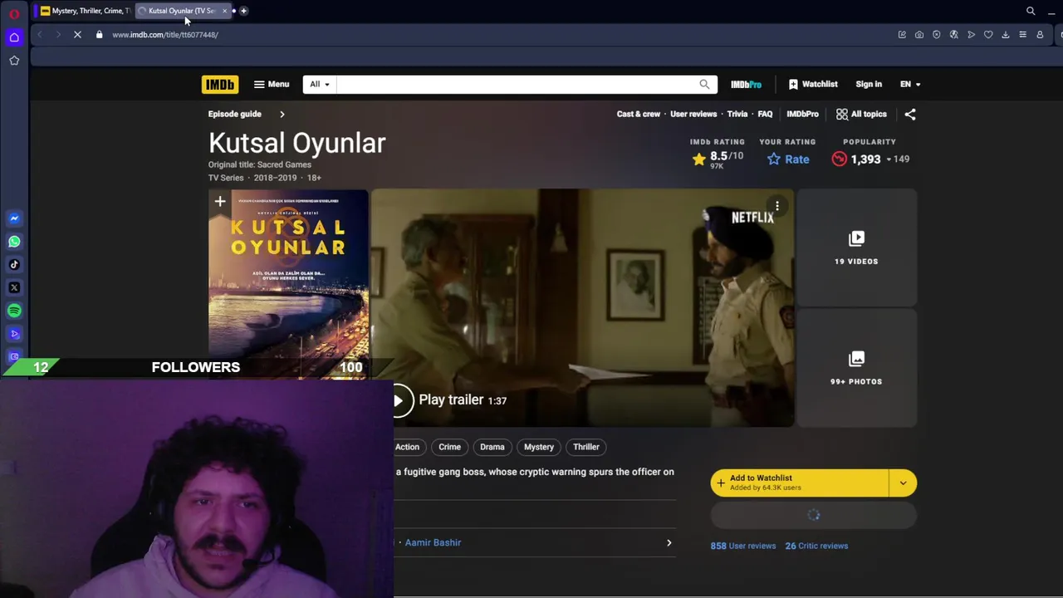
Task: Open the edit note toolbar icon
Action: (902, 35)
